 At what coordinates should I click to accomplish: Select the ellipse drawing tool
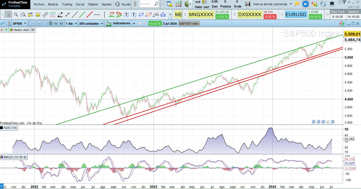(148, 15)
